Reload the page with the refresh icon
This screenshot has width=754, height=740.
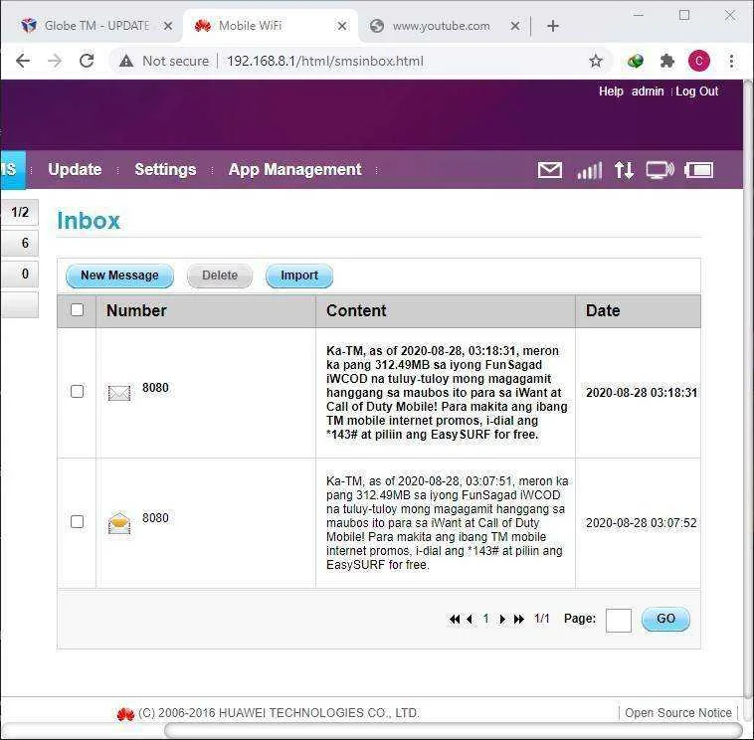(x=87, y=61)
